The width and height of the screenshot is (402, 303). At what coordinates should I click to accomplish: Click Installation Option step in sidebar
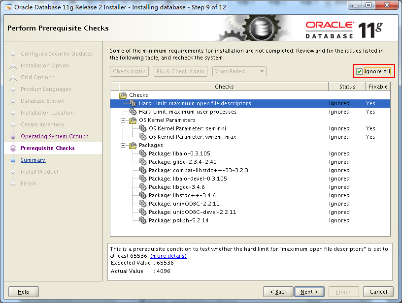[45, 65]
